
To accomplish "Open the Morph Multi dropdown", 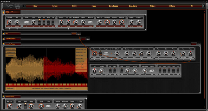I will [106, 53].
